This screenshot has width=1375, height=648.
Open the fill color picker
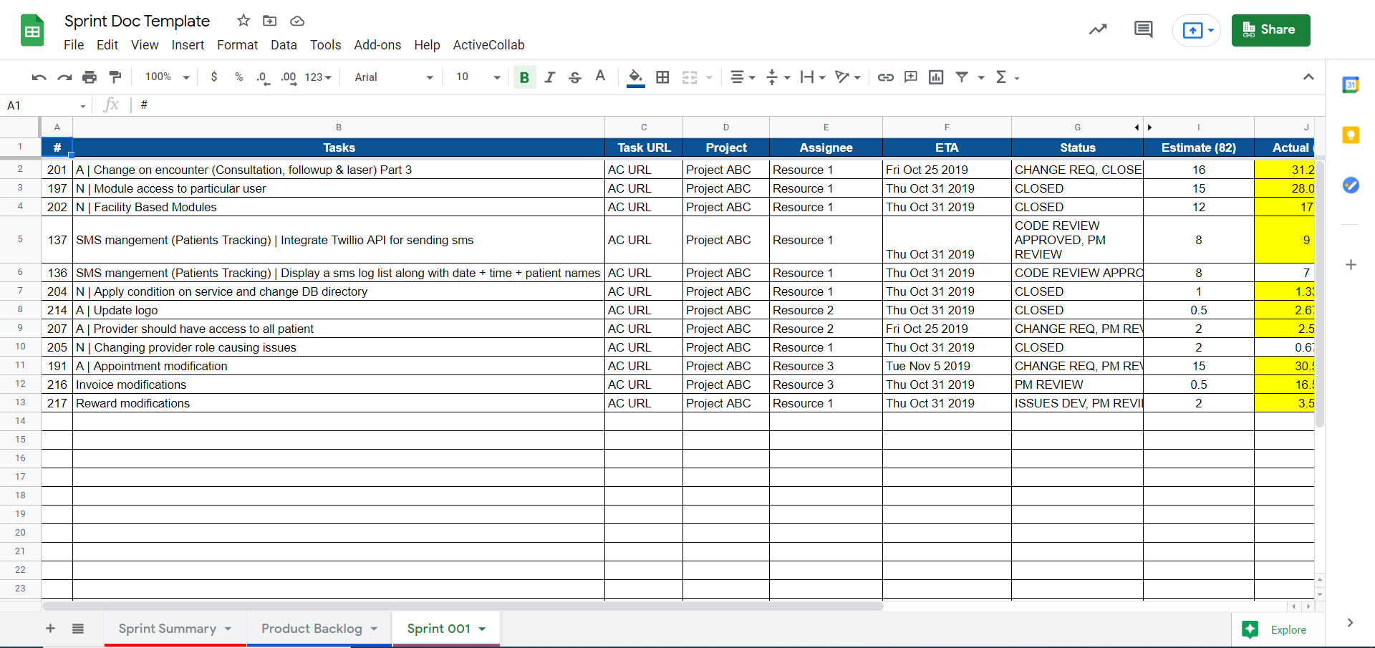tap(635, 77)
